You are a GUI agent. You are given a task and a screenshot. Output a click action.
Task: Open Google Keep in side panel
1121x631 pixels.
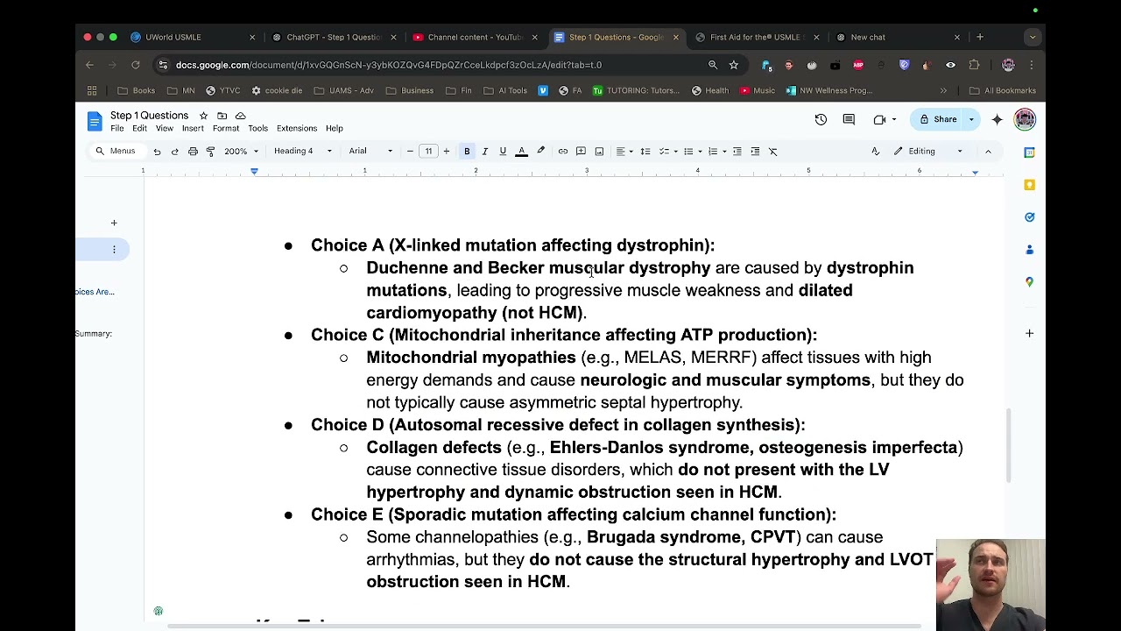click(x=1030, y=185)
